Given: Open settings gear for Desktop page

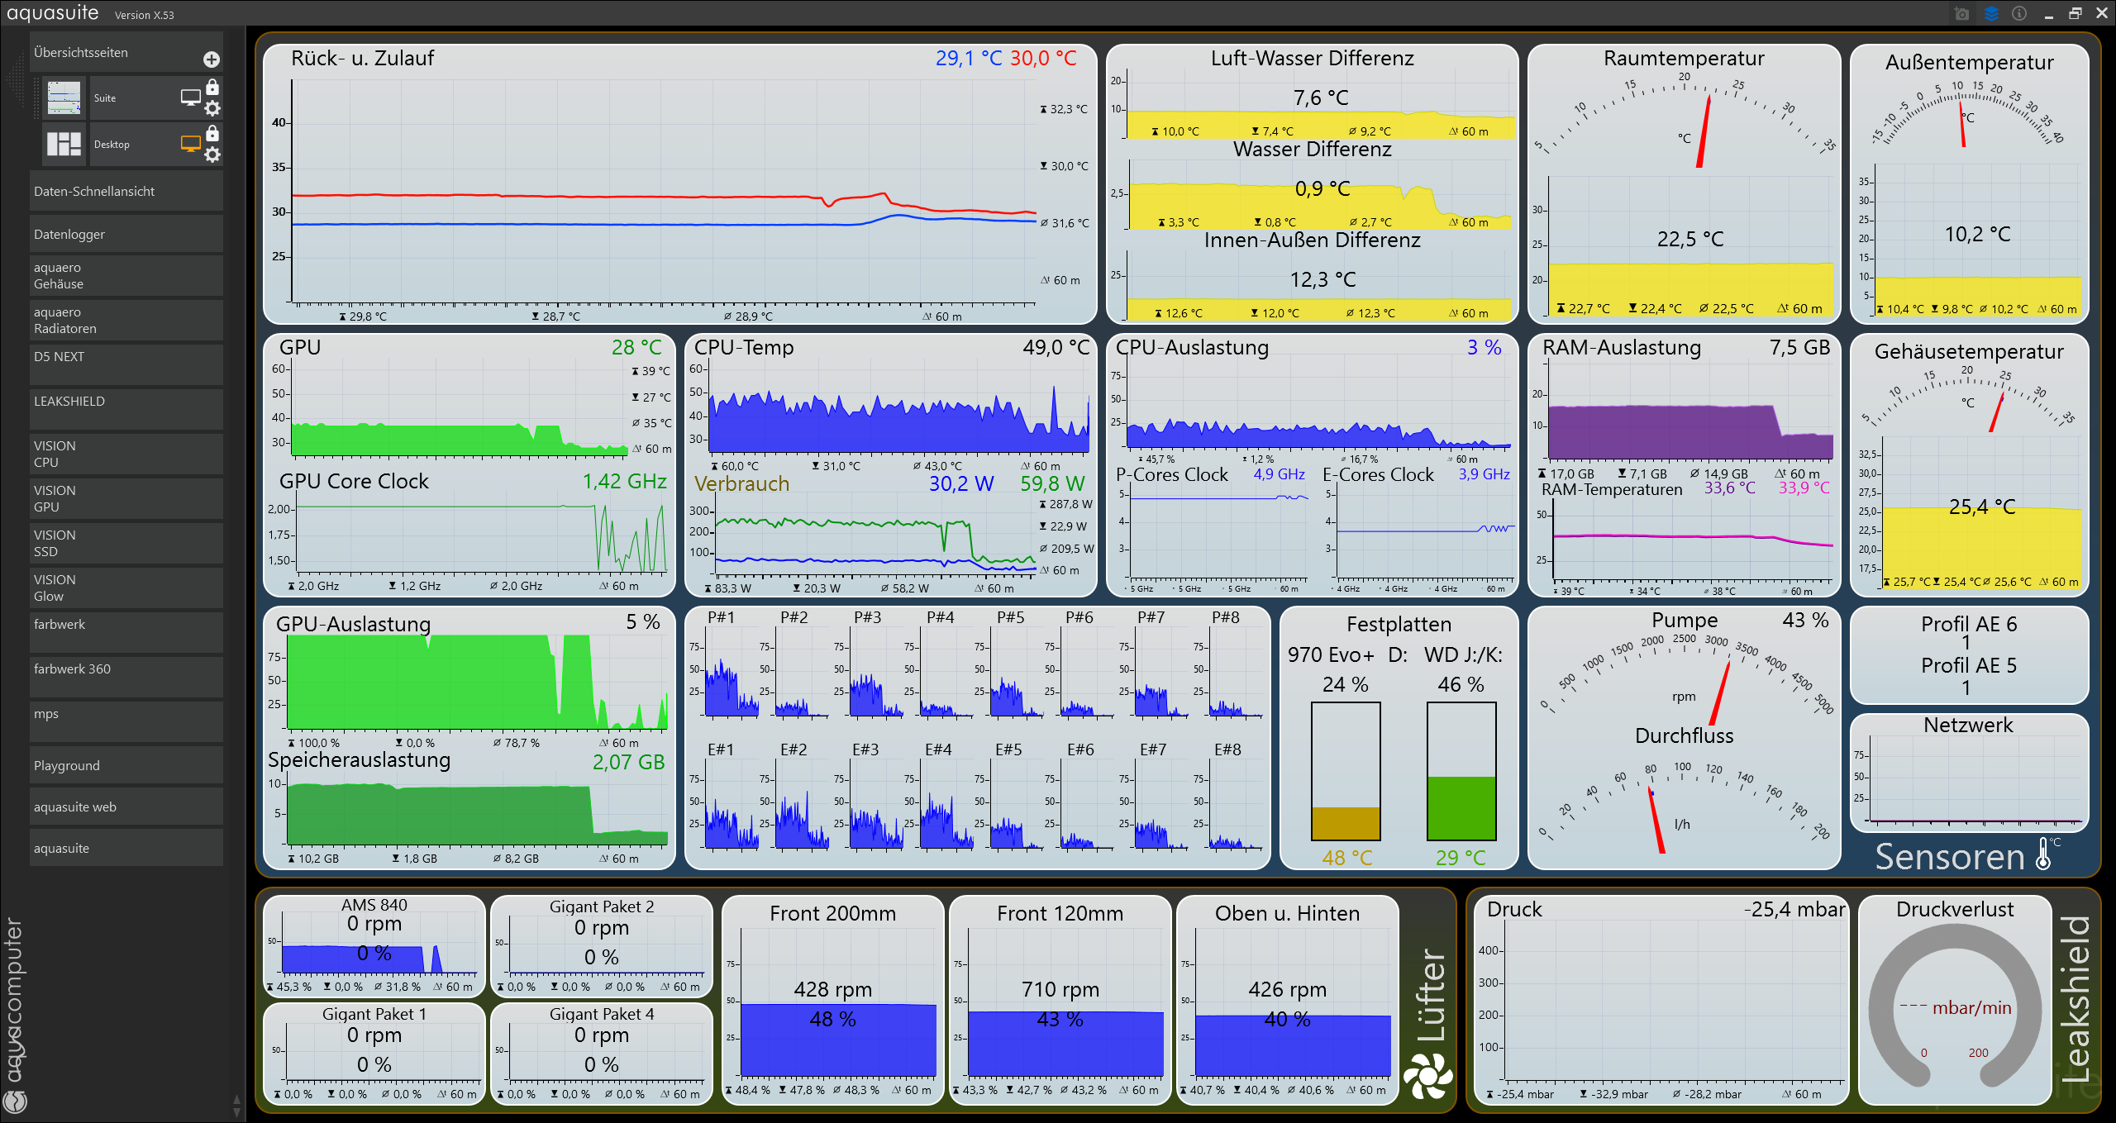Looking at the screenshot, I should pos(212,155).
